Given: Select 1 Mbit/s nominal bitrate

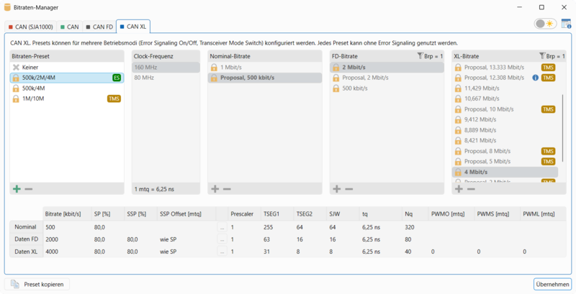Looking at the screenshot, I should [x=265, y=68].
